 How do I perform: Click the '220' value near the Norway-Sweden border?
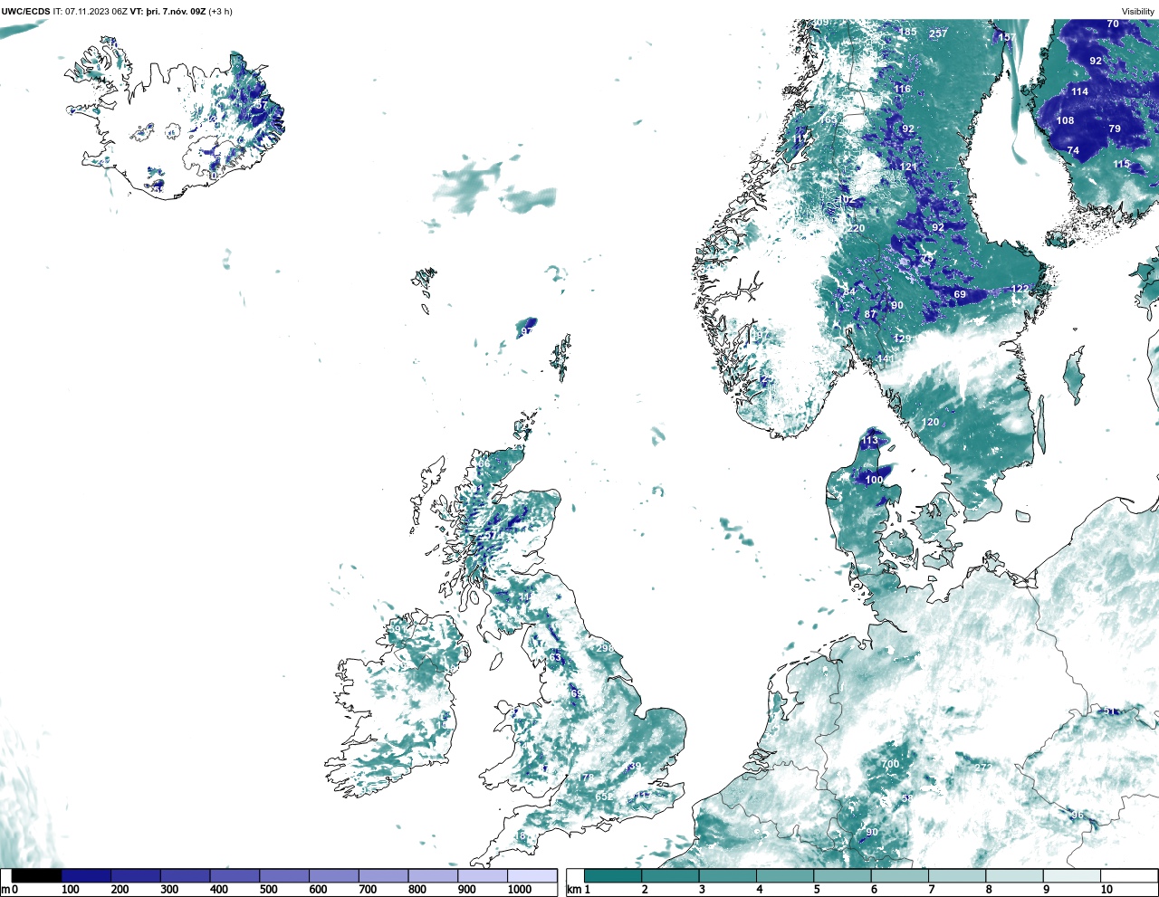click(x=857, y=228)
